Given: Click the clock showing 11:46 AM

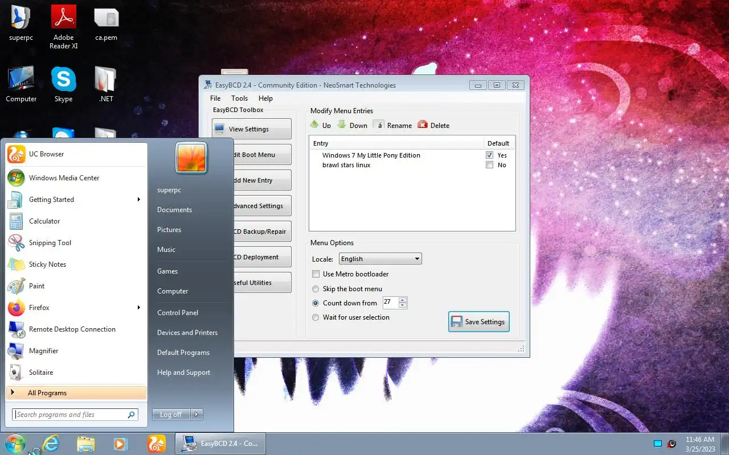Looking at the screenshot, I should 700,440.
